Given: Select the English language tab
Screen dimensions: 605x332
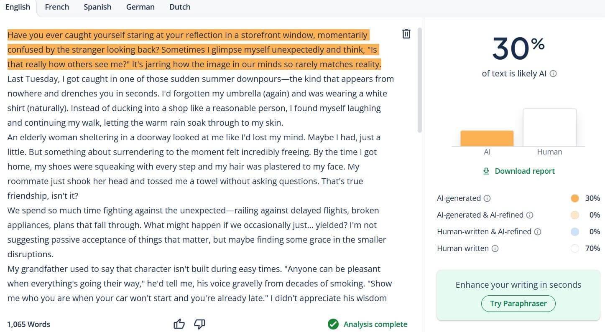Looking at the screenshot, I should pos(18,7).
